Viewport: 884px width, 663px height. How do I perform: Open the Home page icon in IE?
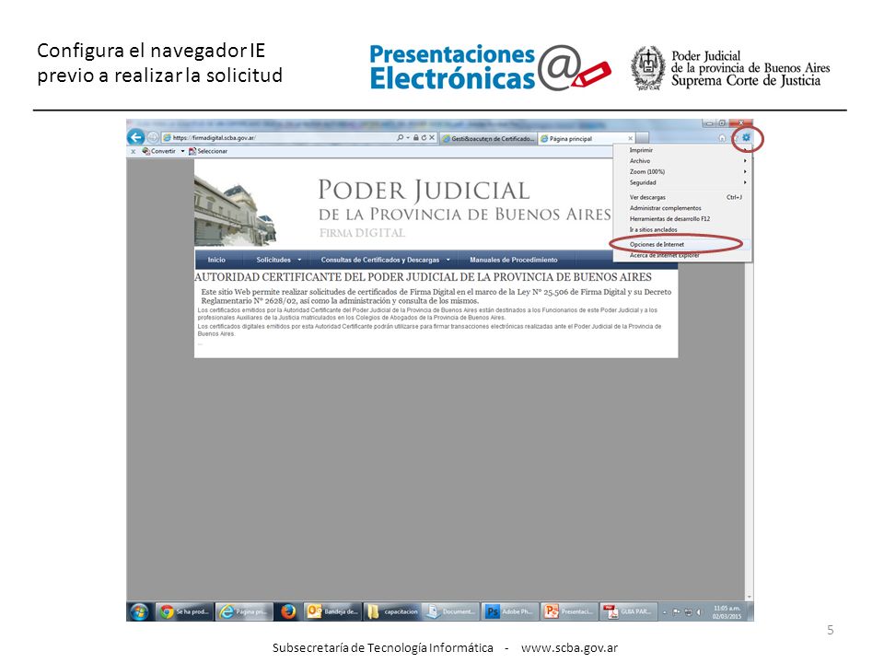[x=722, y=137]
